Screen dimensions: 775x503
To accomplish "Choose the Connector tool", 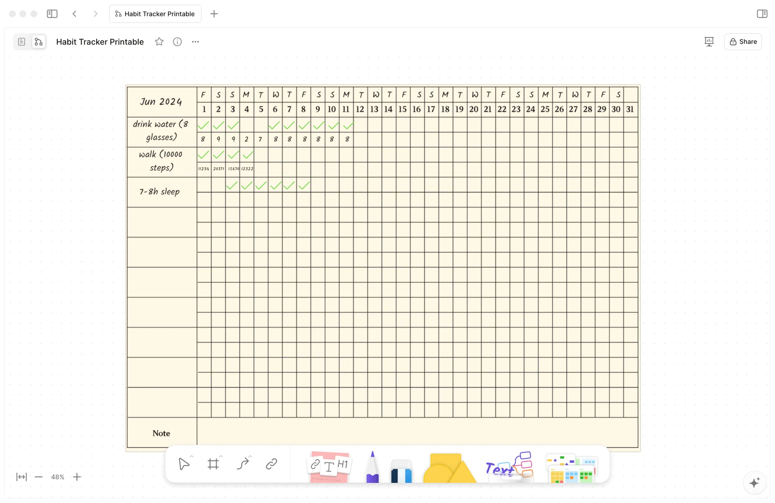I will (x=243, y=464).
